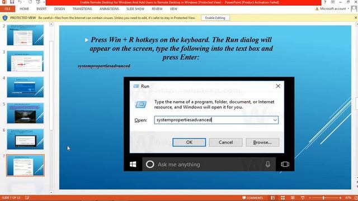The height and width of the screenshot is (201, 358).
Task: Click Fit slide to current window icon
Action: [356, 198]
